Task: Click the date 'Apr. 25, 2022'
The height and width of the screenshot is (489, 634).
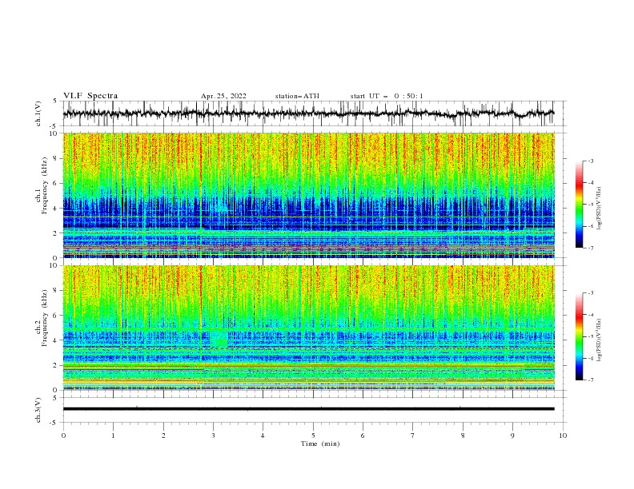Action: pos(223,96)
